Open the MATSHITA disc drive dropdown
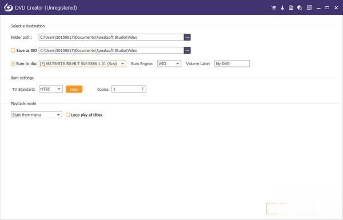This screenshot has height=220, width=343. click(82, 63)
